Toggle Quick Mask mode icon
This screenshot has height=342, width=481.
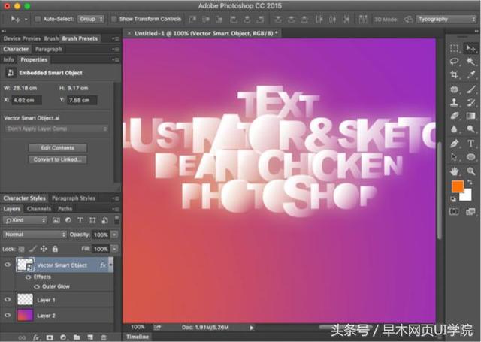[x=454, y=212]
